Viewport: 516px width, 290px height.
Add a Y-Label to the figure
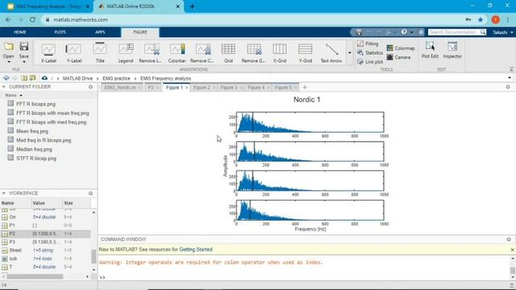pos(73,53)
